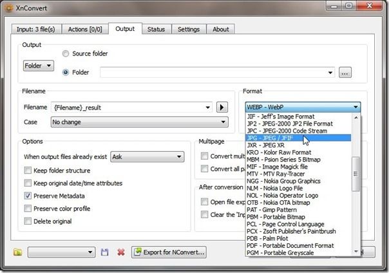Choose MIF - Image Magick file
Image resolution: width=389 pixels, height=273 pixels.
click(298, 167)
